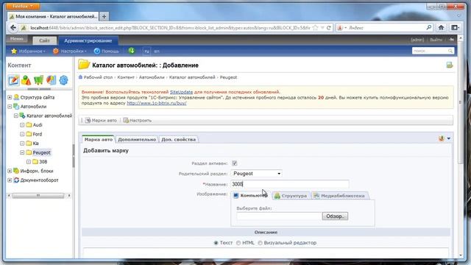471x265 pixels.
Task: Expand 'Структура сайта' tree node
Action: pyautogui.click(x=10, y=97)
